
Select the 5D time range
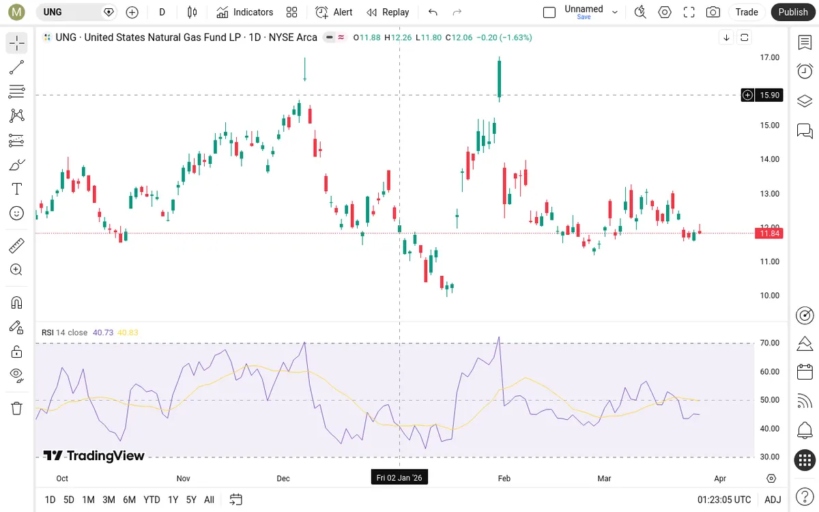tap(69, 500)
